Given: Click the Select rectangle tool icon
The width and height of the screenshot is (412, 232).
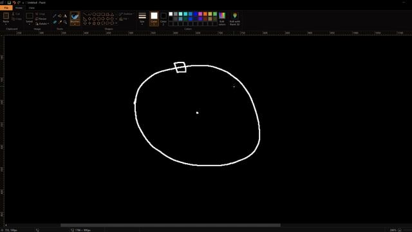Looking at the screenshot, I should [29, 15].
